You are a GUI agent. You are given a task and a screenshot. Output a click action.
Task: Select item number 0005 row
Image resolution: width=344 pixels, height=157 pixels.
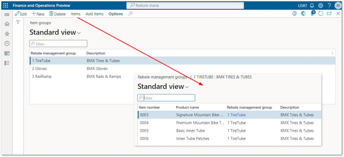tap(229, 130)
